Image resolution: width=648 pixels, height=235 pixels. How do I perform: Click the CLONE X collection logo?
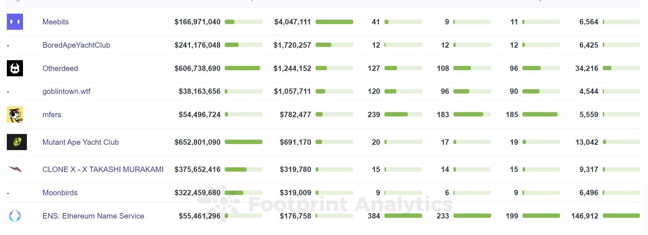15,169
